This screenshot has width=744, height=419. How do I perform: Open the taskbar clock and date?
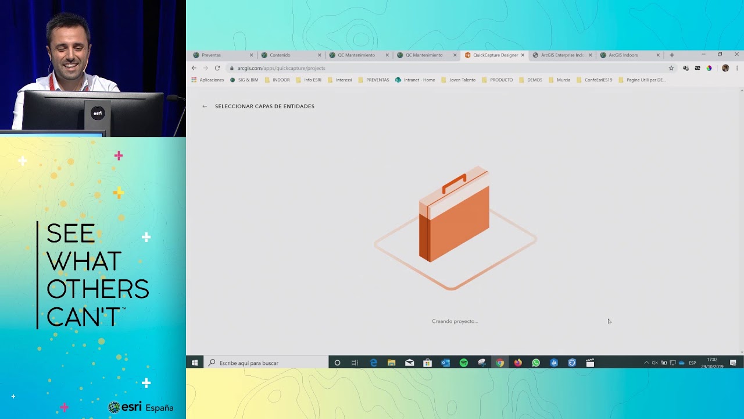pyautogui.click(x=712, y=363)
